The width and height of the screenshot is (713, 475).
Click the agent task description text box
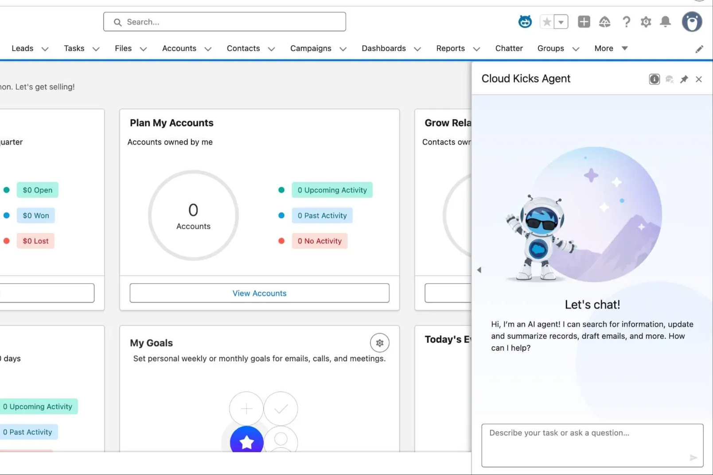(592, 445)
